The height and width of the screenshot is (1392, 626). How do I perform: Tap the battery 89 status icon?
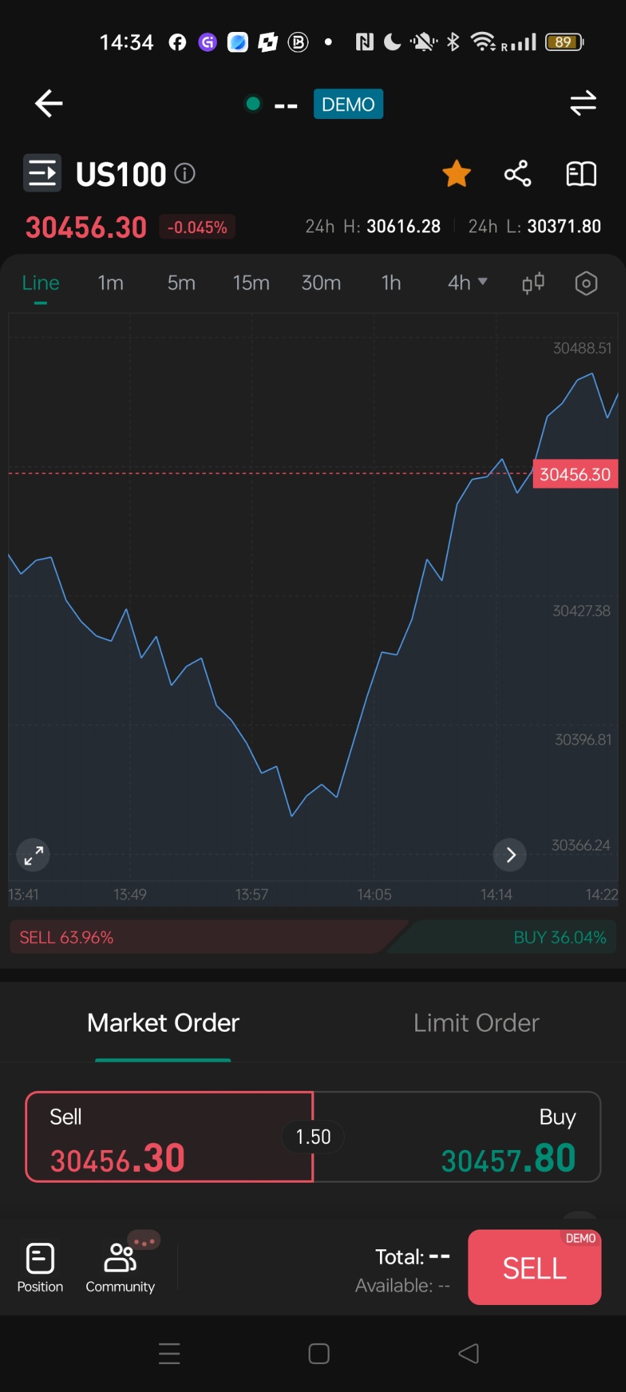pyautogui.click(x=564, y=42)
